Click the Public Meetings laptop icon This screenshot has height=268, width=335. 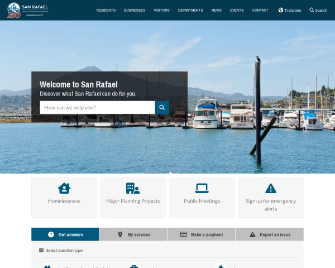(x=202, y=188)
